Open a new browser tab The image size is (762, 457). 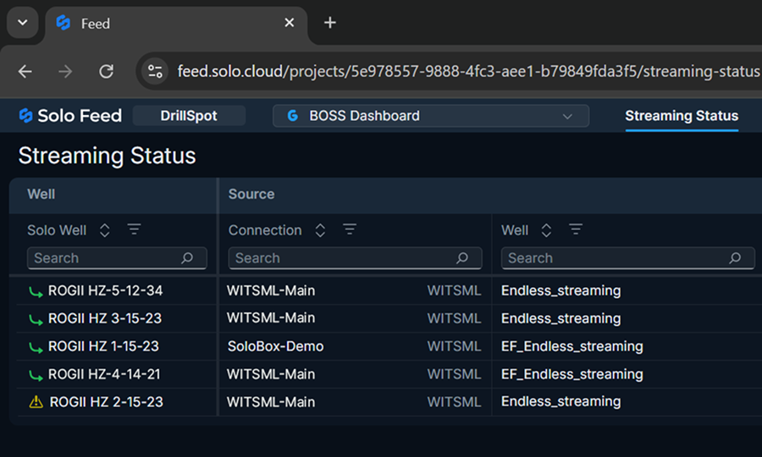coord(330,22)
